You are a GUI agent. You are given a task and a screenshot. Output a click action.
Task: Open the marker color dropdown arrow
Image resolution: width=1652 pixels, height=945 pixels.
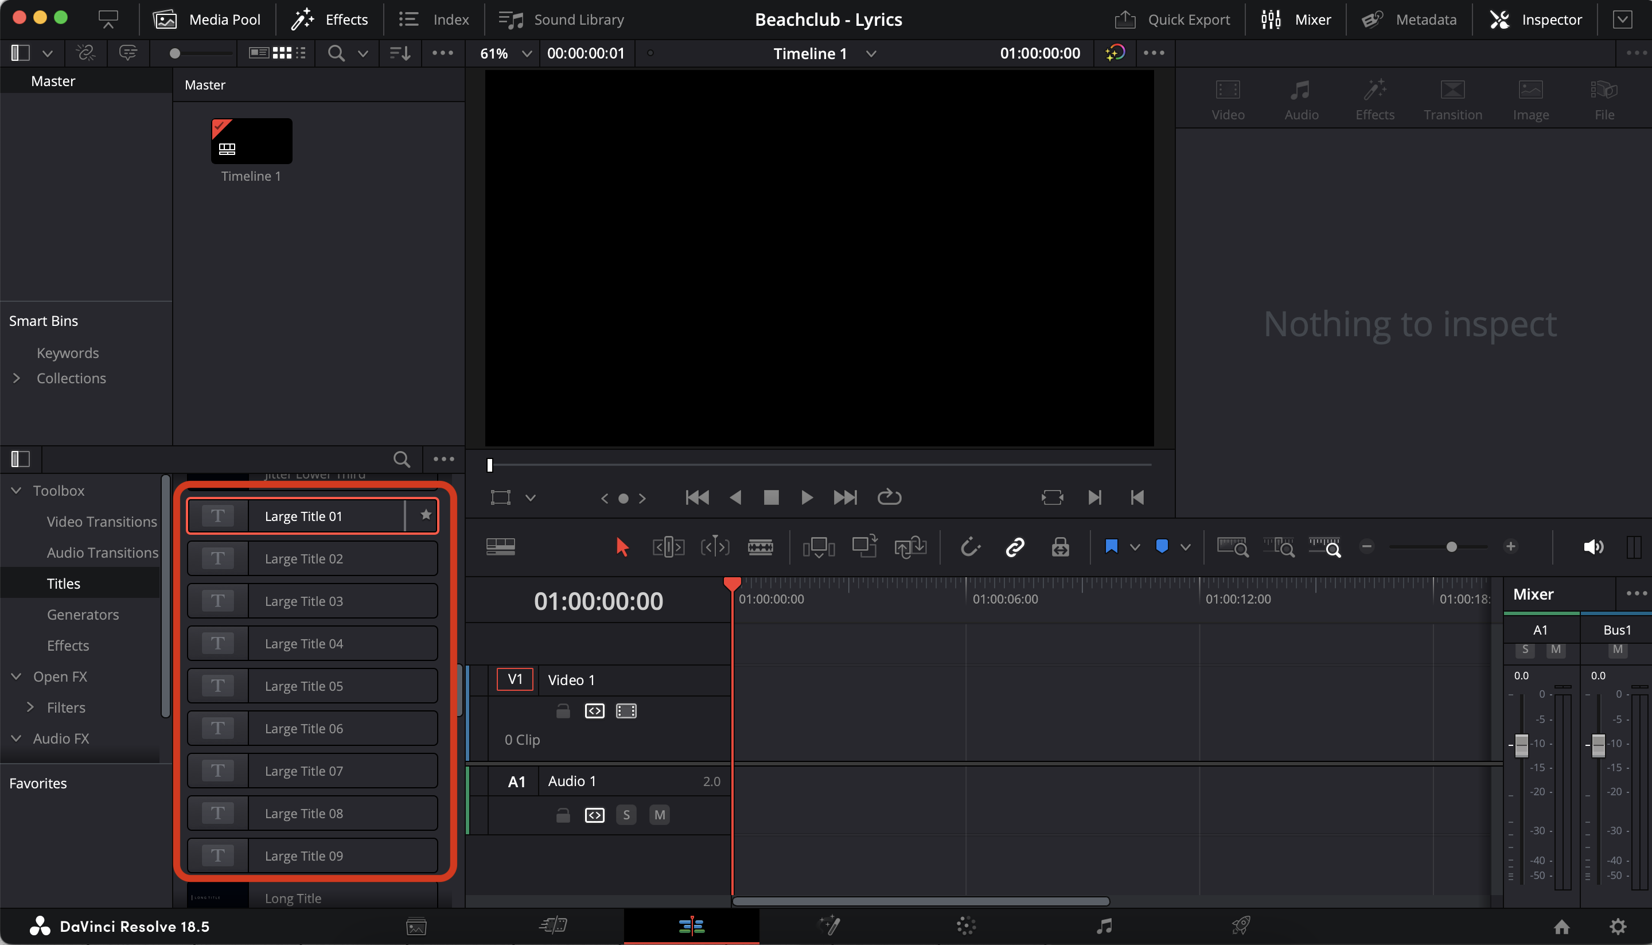[x=1186, y=547]
